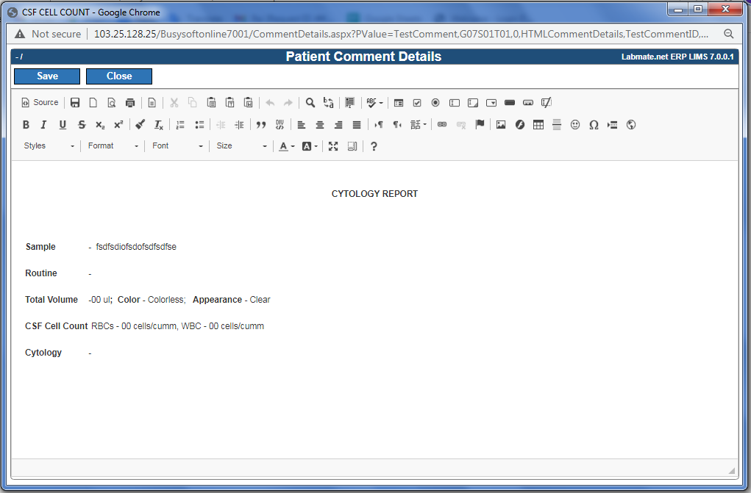The width and height of the screenshot is (751, 493).
Task: Insert Horizontal Line
Action: (x=557, y=125)
